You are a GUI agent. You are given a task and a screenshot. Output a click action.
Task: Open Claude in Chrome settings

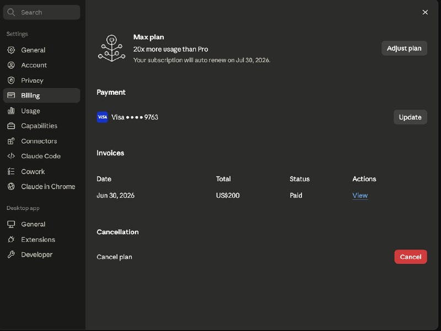pos(42,186)
